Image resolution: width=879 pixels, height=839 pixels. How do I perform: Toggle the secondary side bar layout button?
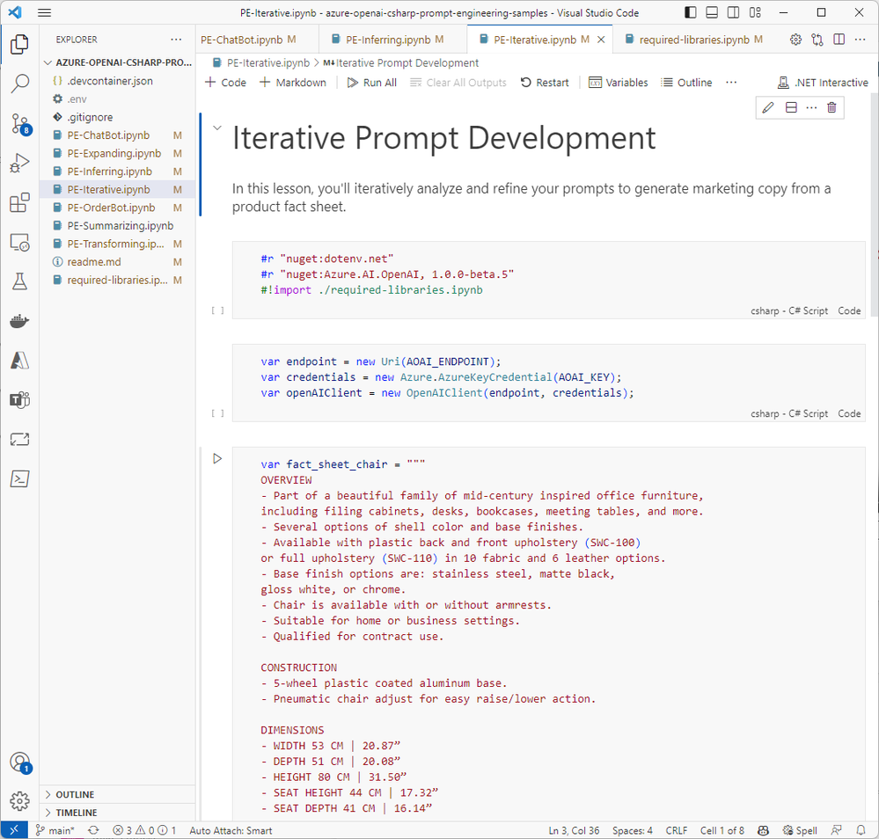tap(733, 12)
